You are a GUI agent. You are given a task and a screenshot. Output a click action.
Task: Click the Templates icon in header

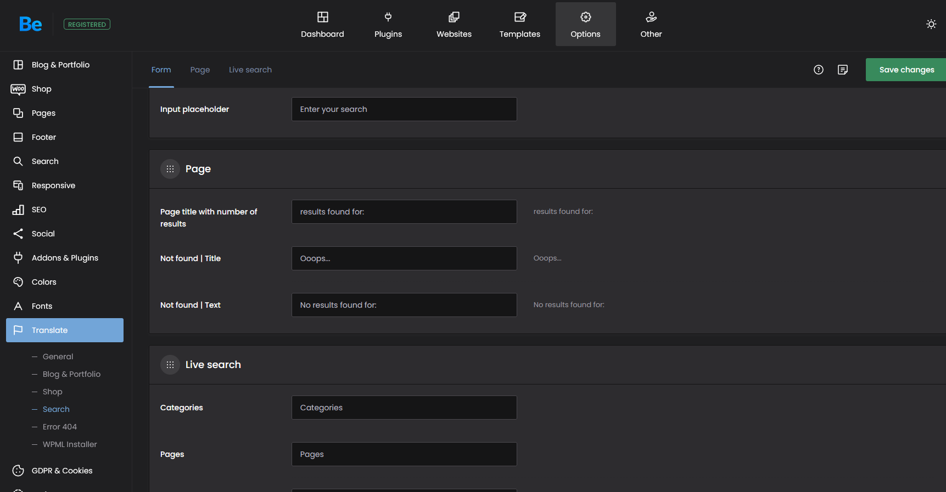point(520,17)
